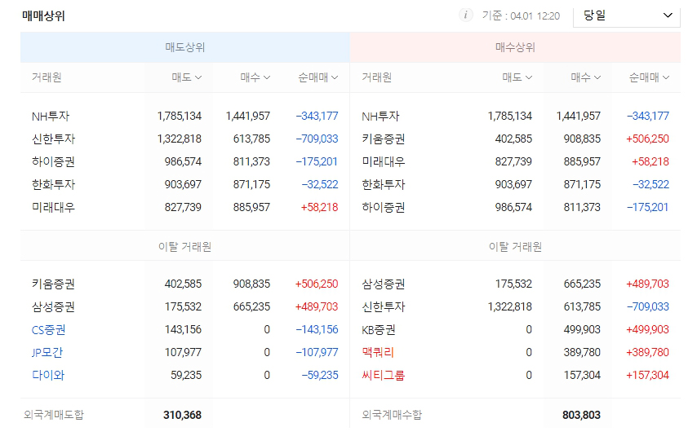Click 1,322,818 매도 value in 매도상위 신한투자 row

click(x=179, y=139)
